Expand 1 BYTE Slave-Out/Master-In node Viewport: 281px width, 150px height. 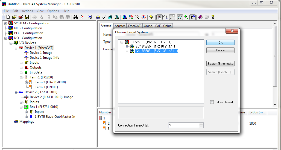click(26, 117)
